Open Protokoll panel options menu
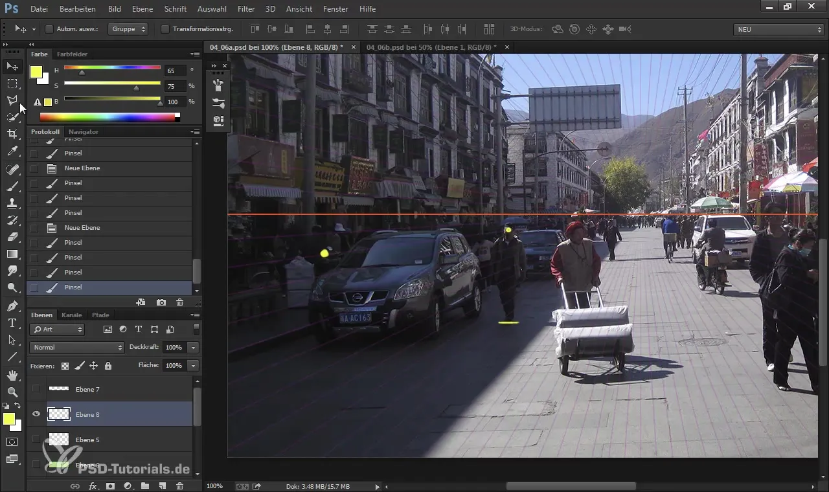 [x=195, y=132]
